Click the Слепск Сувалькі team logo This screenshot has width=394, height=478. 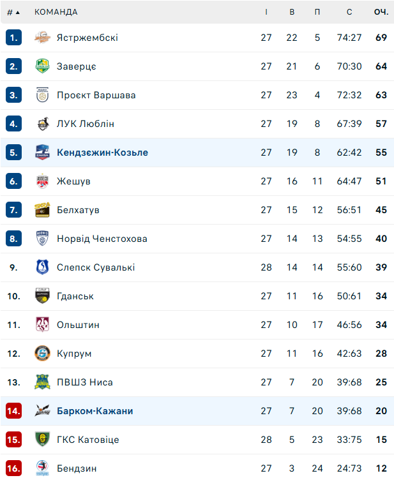(x=42, y=267)
